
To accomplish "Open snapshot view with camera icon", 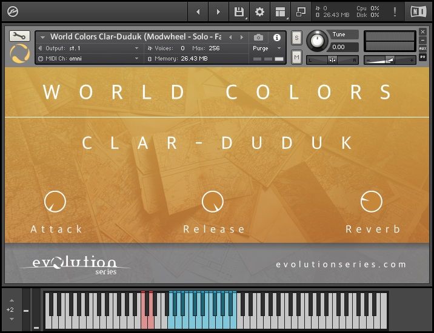I will [x=258, y=38].
